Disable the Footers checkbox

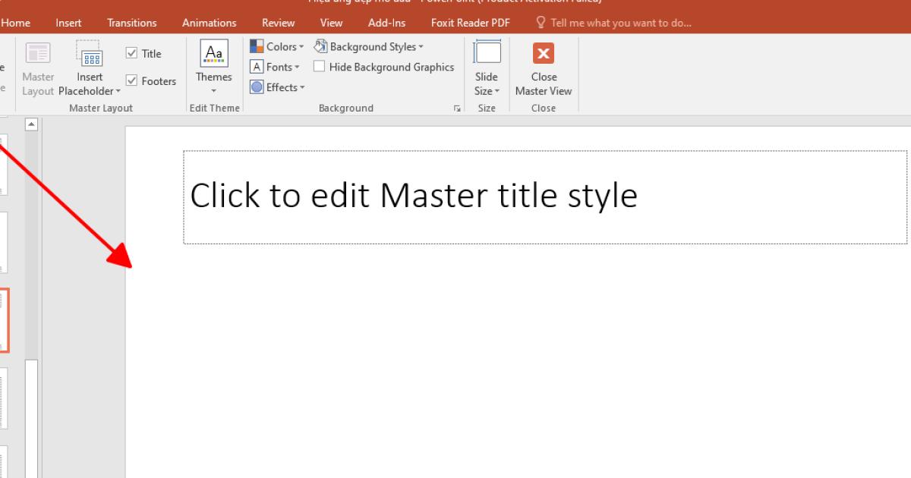click(132, 80)
